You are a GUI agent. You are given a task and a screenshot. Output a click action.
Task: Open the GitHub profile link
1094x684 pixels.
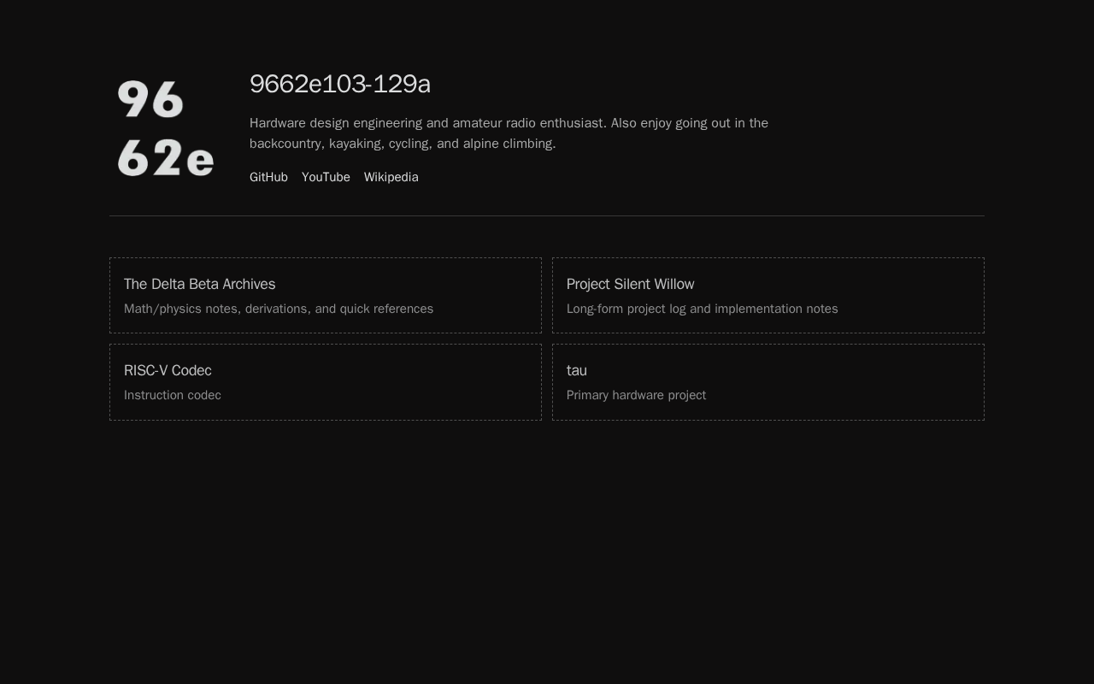[268, 177]
